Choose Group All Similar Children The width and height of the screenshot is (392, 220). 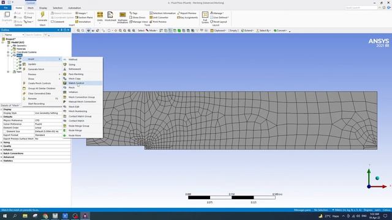tap(42, 88)
